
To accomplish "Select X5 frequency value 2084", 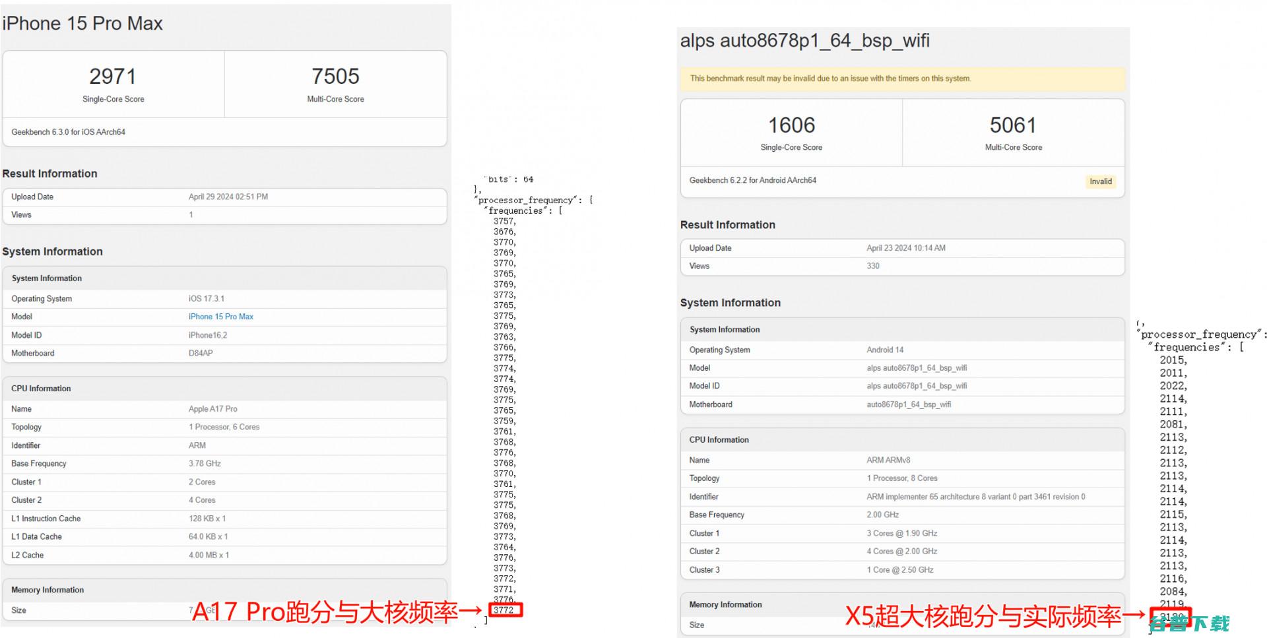I will coord(1173,592).
